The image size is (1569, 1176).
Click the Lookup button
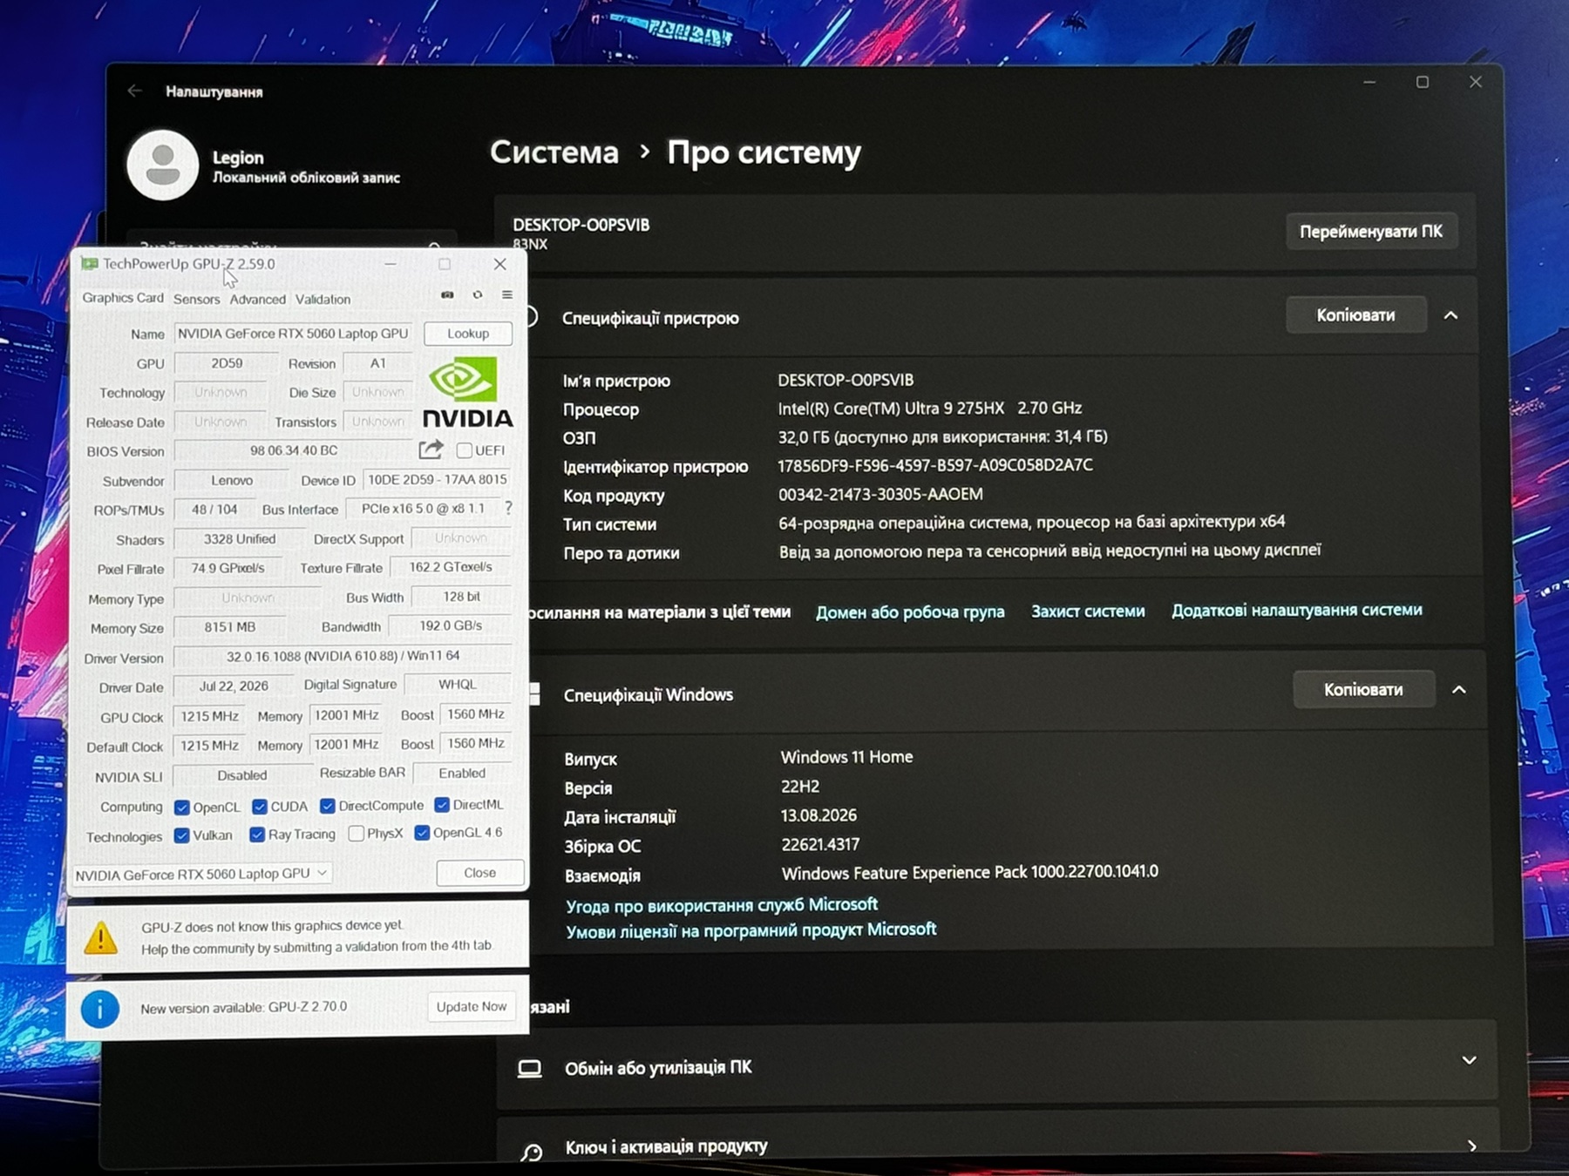click(468, 334)
